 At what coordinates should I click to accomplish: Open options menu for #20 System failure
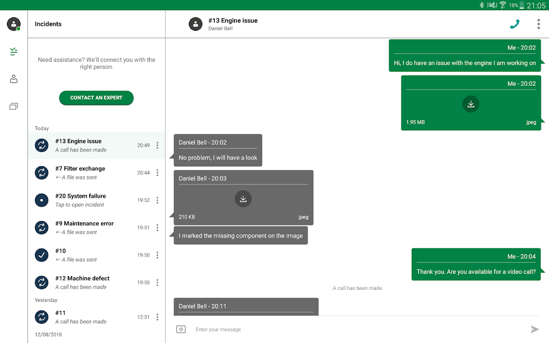click(157, 200)
